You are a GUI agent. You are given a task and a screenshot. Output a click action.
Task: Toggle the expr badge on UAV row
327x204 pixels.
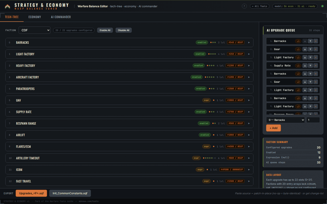206,100
